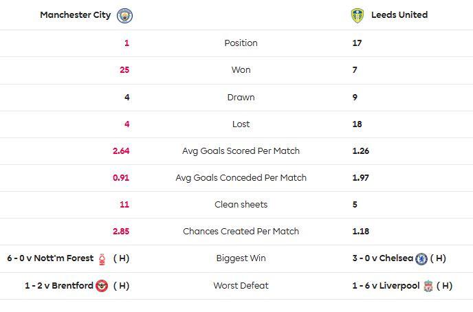Click the Clean sheets row label
This screenshot has width=473, height=312.
(x=241, y=204)
